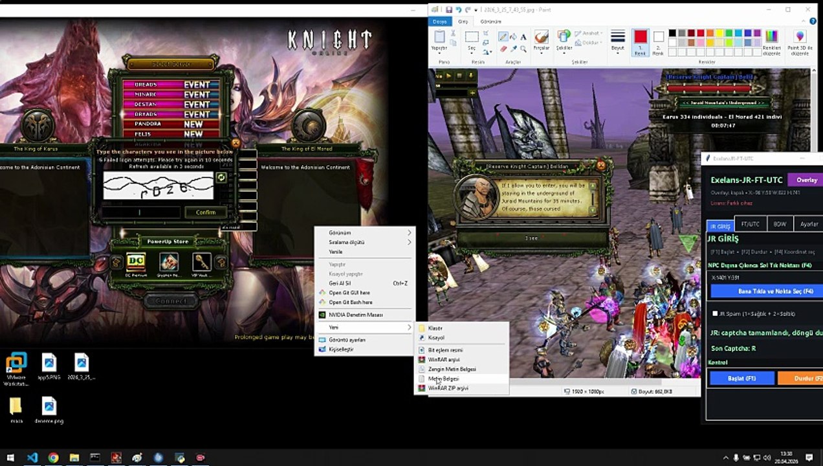Select the 1. Renk red color box
The height and width of the screenshot is (466, 823).
[641, 43]
